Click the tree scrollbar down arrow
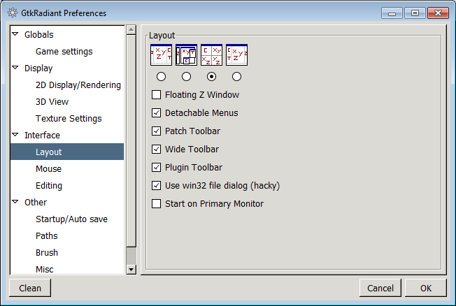 (x=131, y=270)
